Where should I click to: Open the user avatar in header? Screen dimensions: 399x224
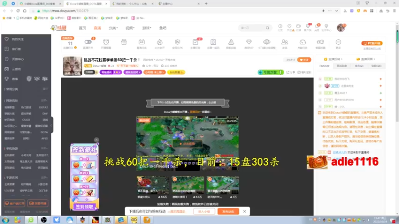click(341, 28)
